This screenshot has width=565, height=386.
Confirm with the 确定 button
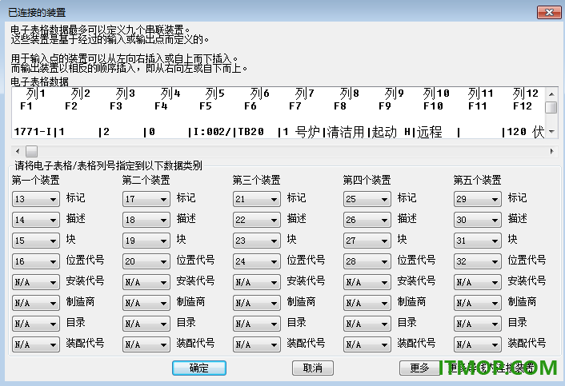(199, 368)
